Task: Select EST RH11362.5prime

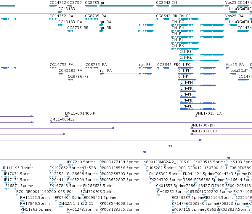Action: tap(22, 213)
